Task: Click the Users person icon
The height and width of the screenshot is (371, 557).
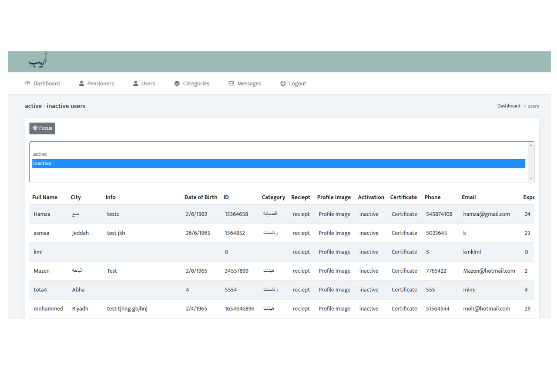Action: tap(136, 83)
